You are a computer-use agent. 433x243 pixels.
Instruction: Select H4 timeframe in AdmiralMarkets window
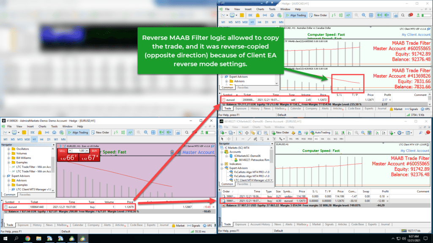click(41, 139)
